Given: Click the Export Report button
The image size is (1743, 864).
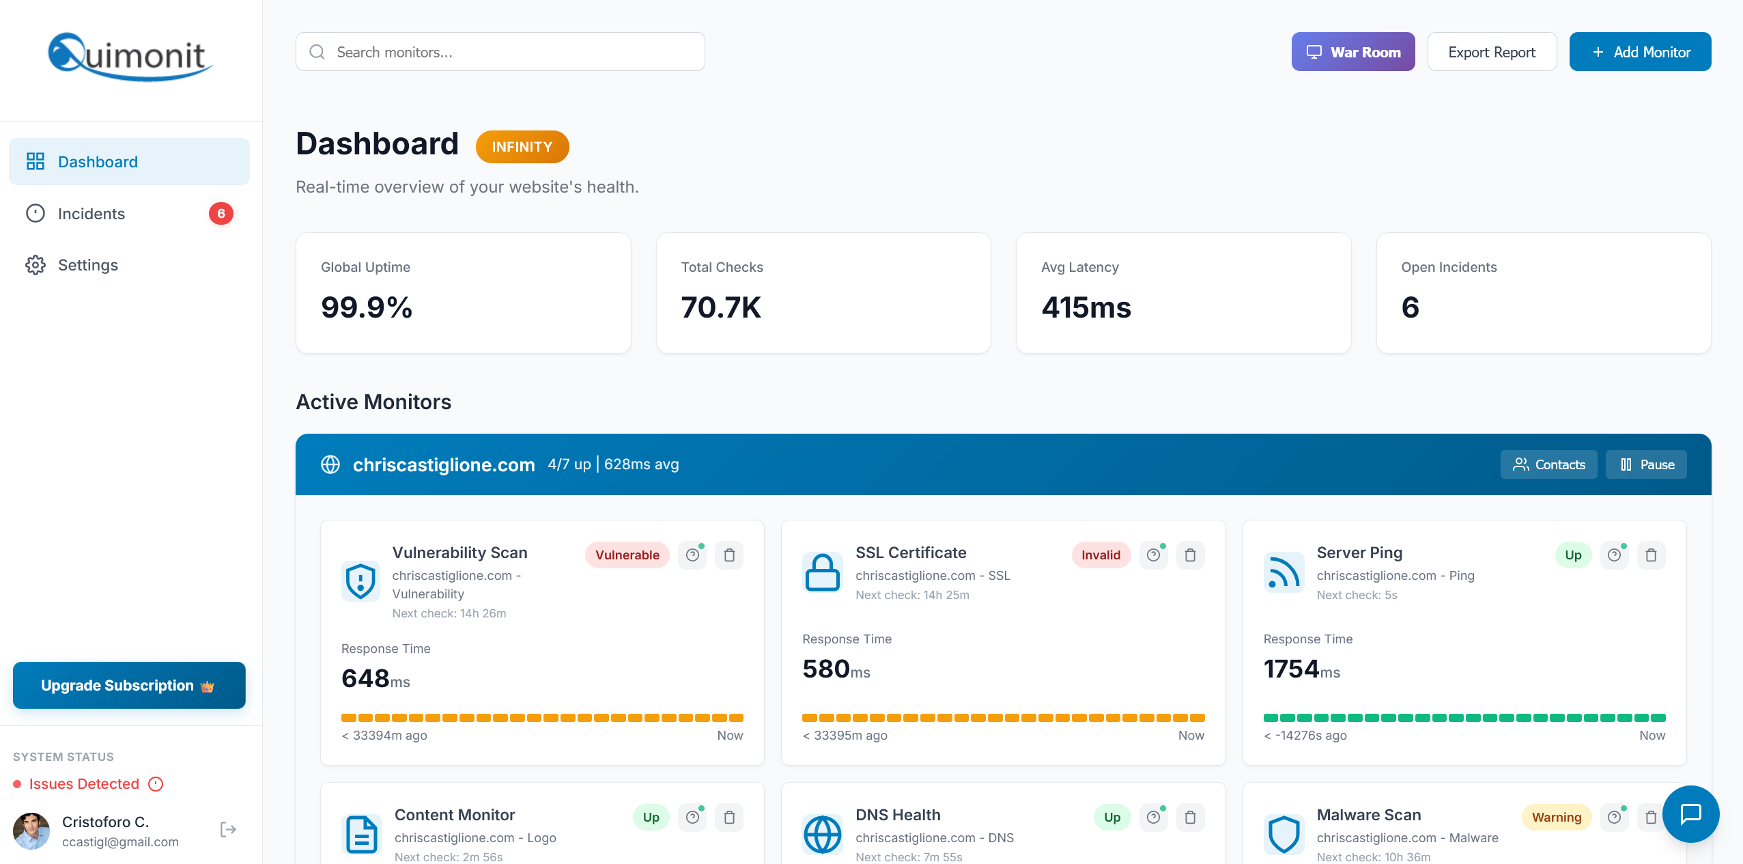Looking at the screenshot, I should pos(1492,52).
